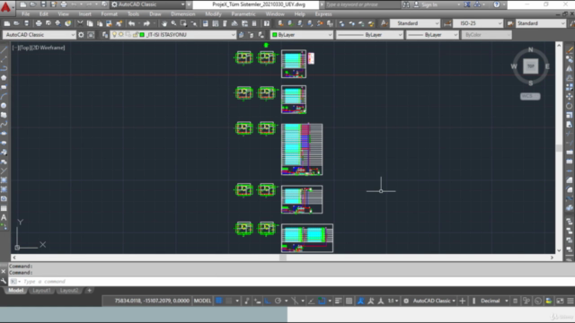
Task: Open the Decimal units dropdown in status bar
Action: click(x=494, y=301)
